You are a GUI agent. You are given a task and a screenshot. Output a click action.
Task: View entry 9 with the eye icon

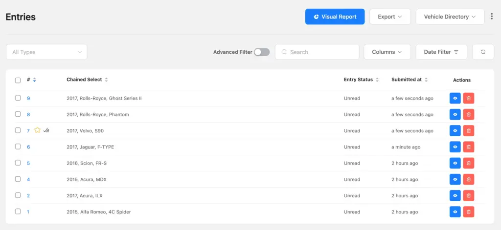click(455, 98)
